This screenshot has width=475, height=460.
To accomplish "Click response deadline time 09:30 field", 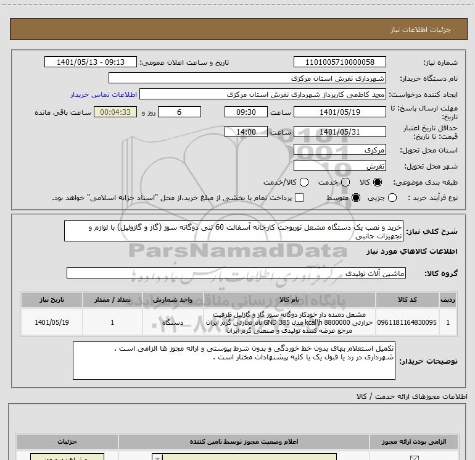I will 246,112.
